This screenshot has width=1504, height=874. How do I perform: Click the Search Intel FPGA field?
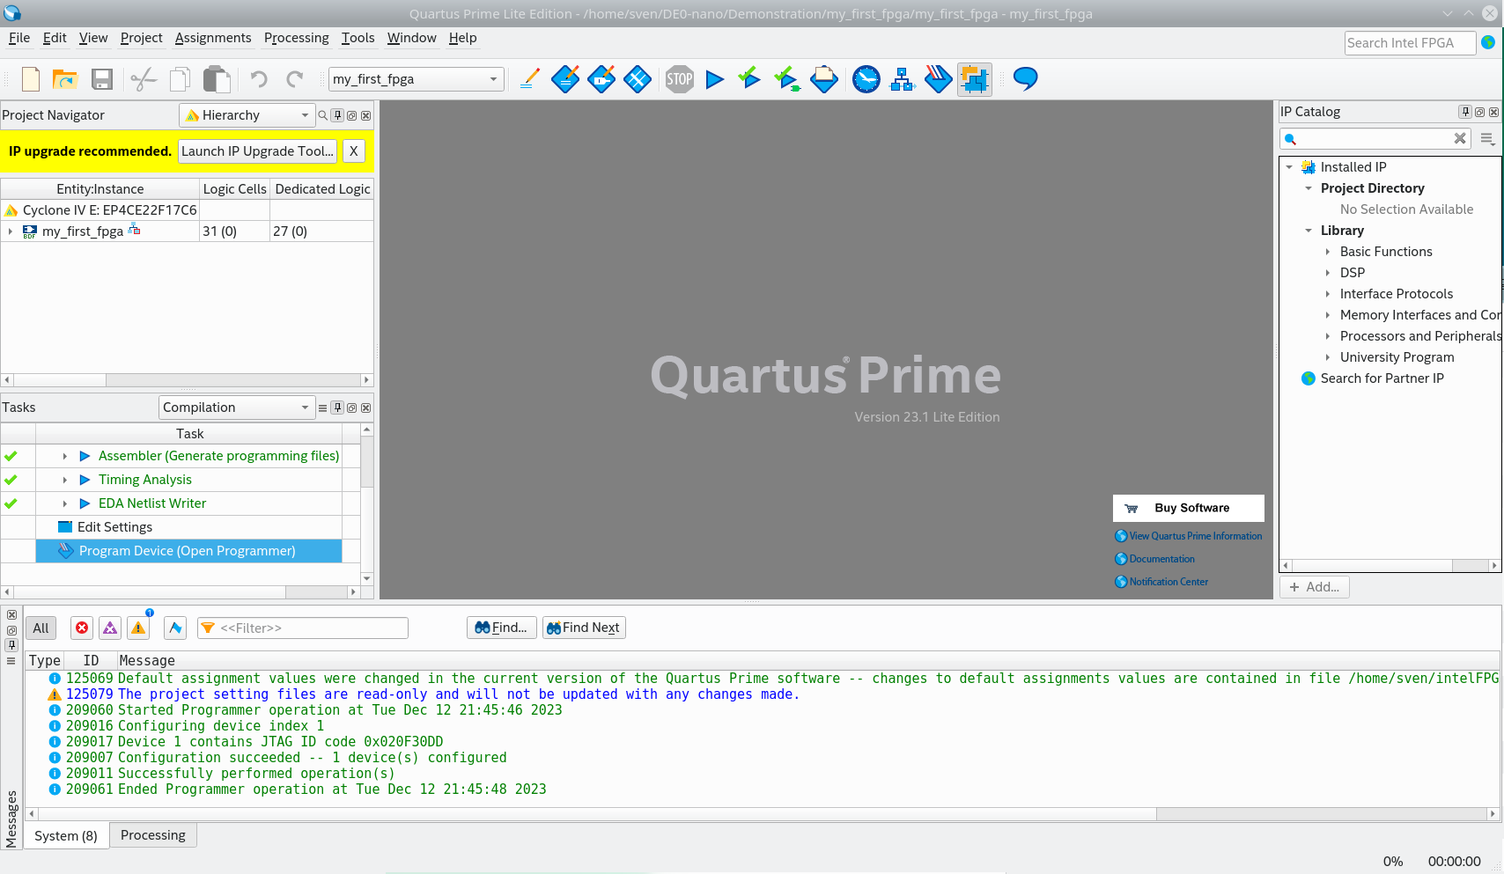(x=1411, y=43)
